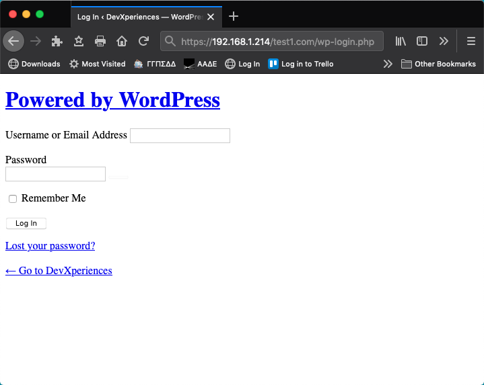The image size is (484, 385).
Task: Go to the browser home page
Action: tap(122, 41)
